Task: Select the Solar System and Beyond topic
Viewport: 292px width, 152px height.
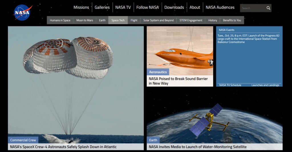Action: [x=158, y=20]
